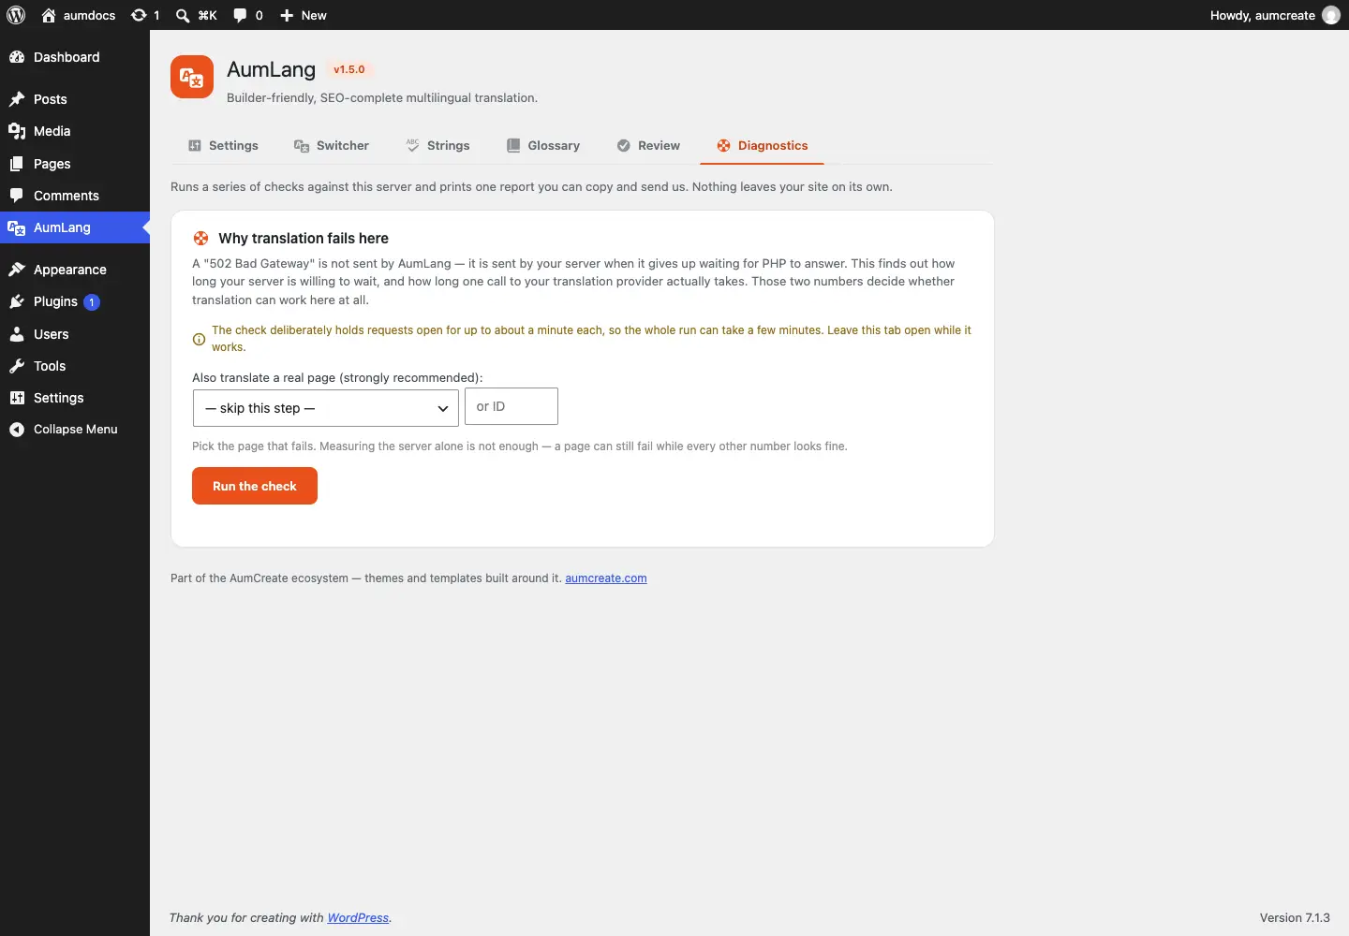This screenshot has width=1349, height=936.
Task: Open the Strings tab
Action: [x=437, y=146]
